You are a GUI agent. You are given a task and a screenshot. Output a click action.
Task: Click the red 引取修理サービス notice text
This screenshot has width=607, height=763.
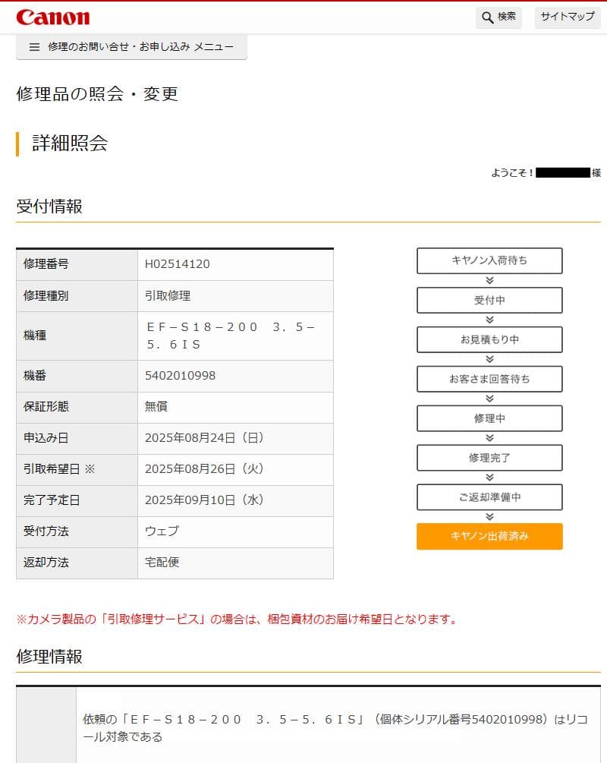coord(237,619)
